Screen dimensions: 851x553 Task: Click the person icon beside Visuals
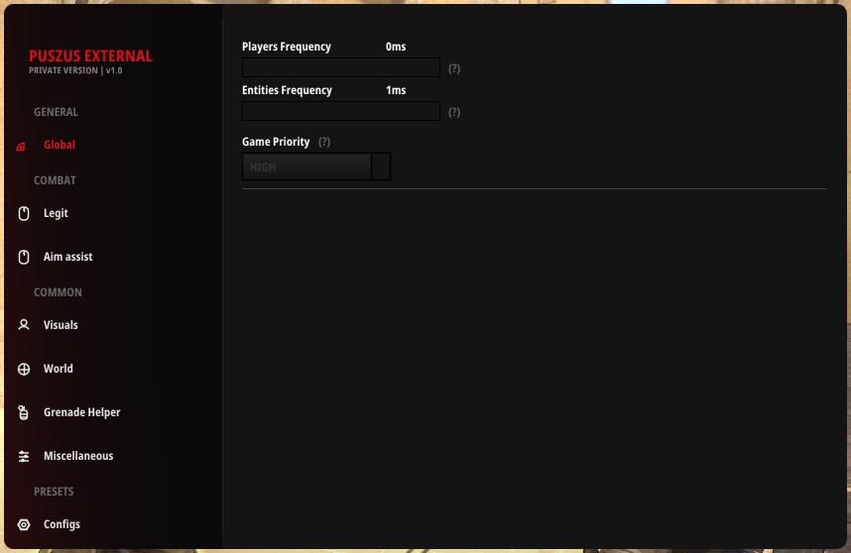24,325
